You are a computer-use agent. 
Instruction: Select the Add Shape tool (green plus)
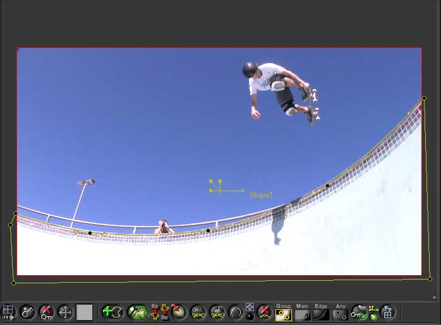tap(112, 312)
